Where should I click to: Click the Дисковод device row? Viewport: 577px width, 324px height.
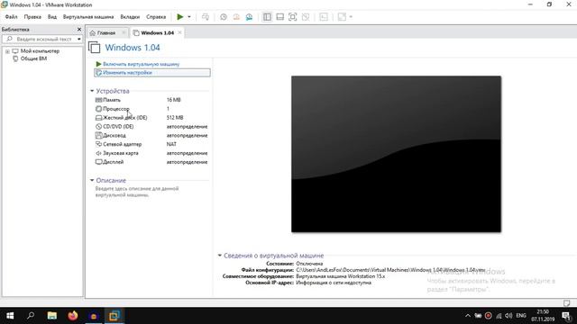(151, 135)
